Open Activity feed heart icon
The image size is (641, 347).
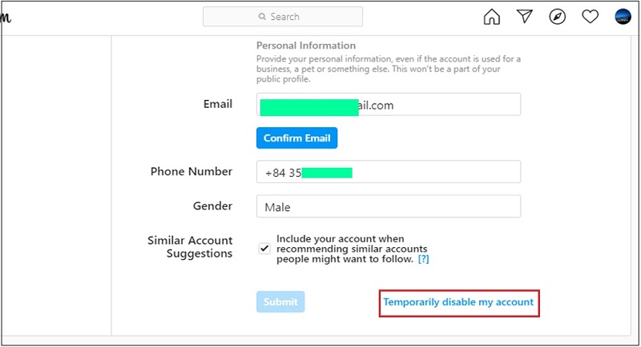click(x=591, y=17)
